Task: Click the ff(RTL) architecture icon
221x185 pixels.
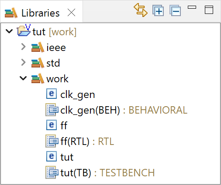Action: click(52, 141)
